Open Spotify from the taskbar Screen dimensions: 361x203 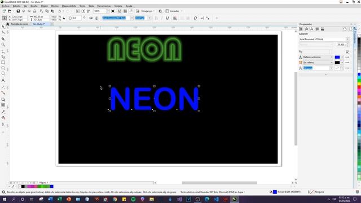133,199
